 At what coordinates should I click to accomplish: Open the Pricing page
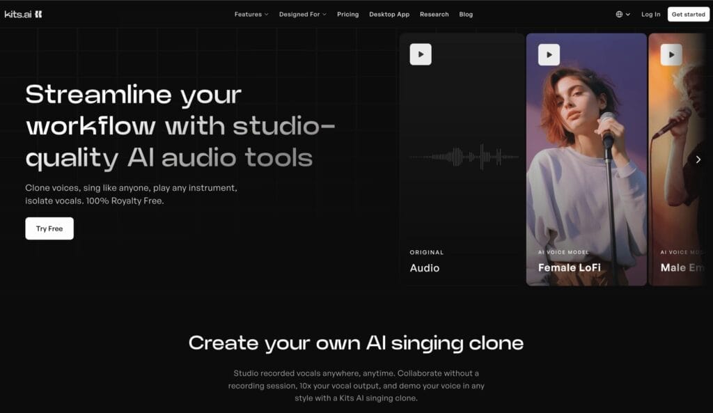tap(348, 14)
